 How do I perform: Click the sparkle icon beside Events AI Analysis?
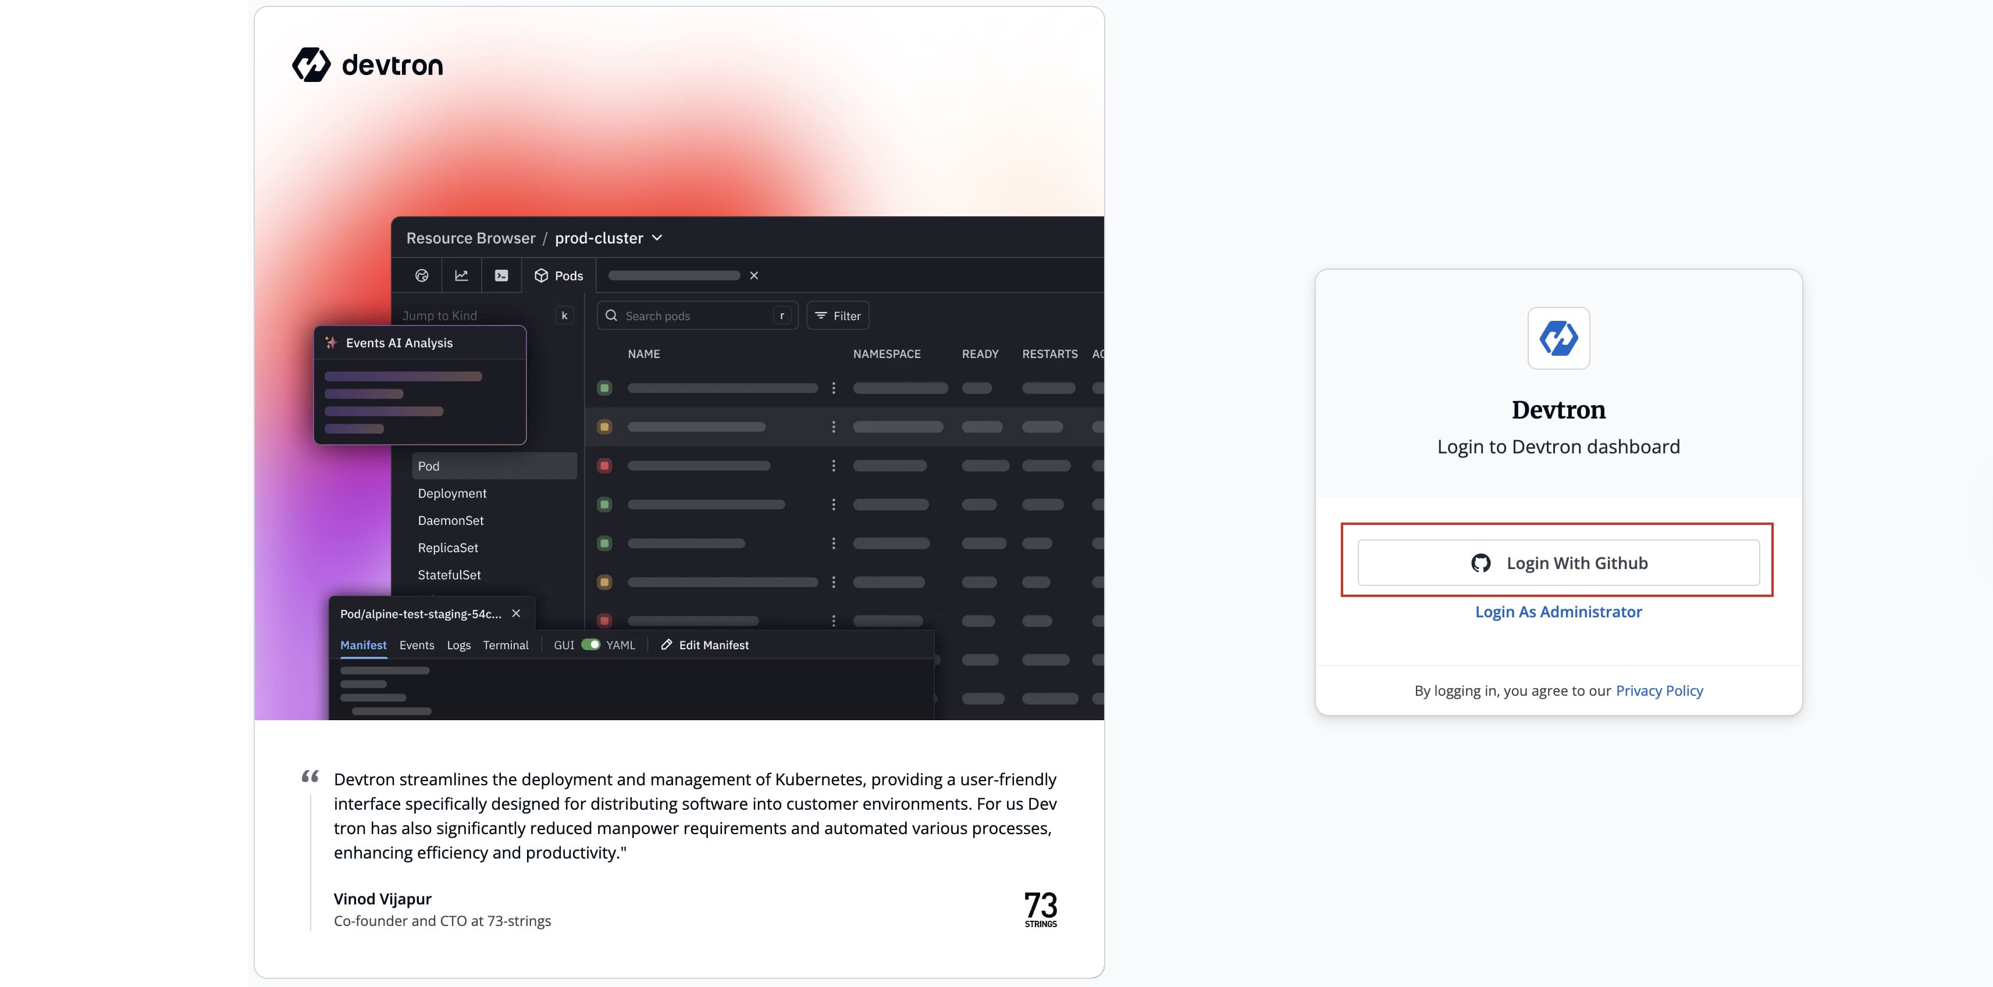[x=331, y=343]
